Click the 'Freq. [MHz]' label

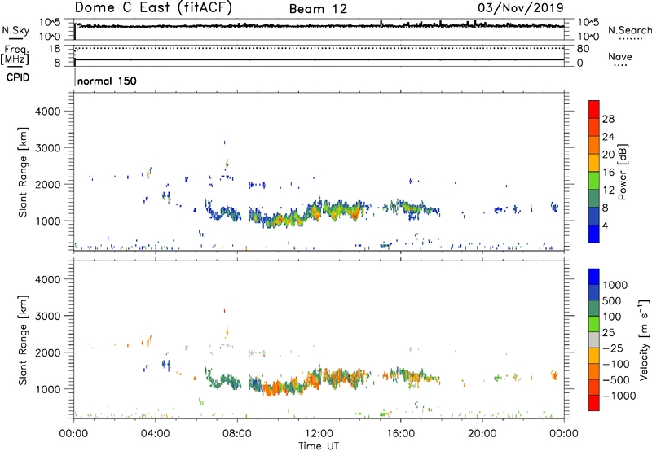tap(15, 55)
